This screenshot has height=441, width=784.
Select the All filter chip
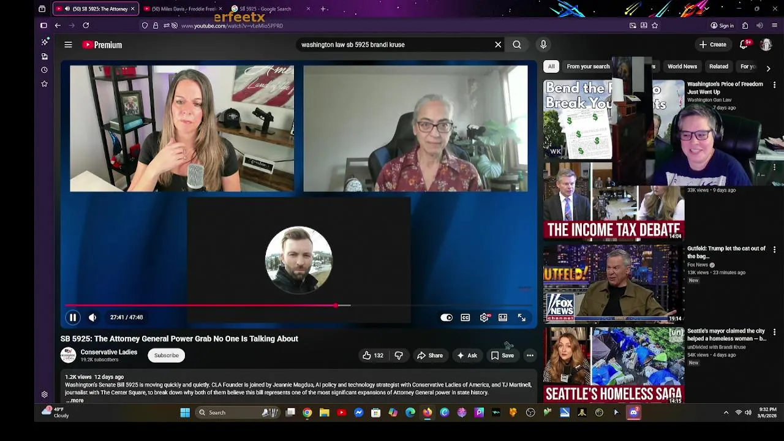pyautogui.click(x=551, y=66)
